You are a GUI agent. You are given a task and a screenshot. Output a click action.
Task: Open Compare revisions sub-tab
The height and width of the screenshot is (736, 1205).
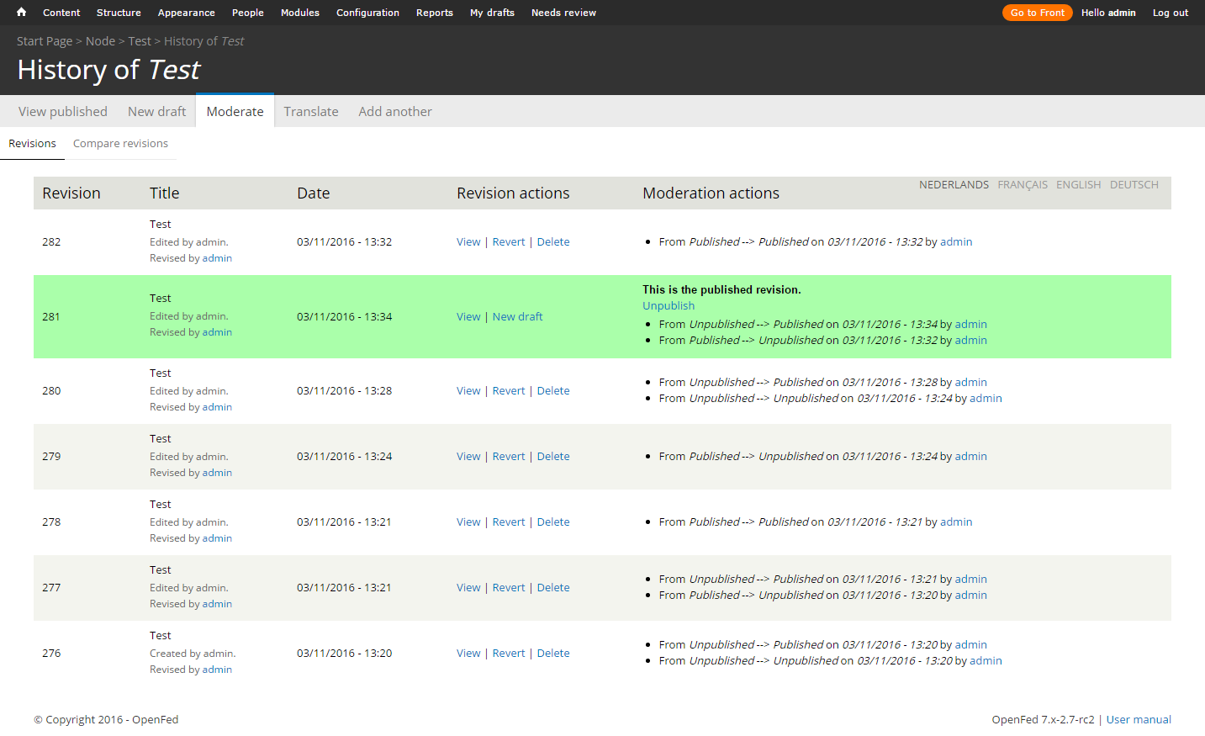click(120, 144)
